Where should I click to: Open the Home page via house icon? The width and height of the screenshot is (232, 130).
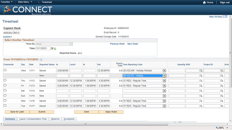tap(204, 3)
